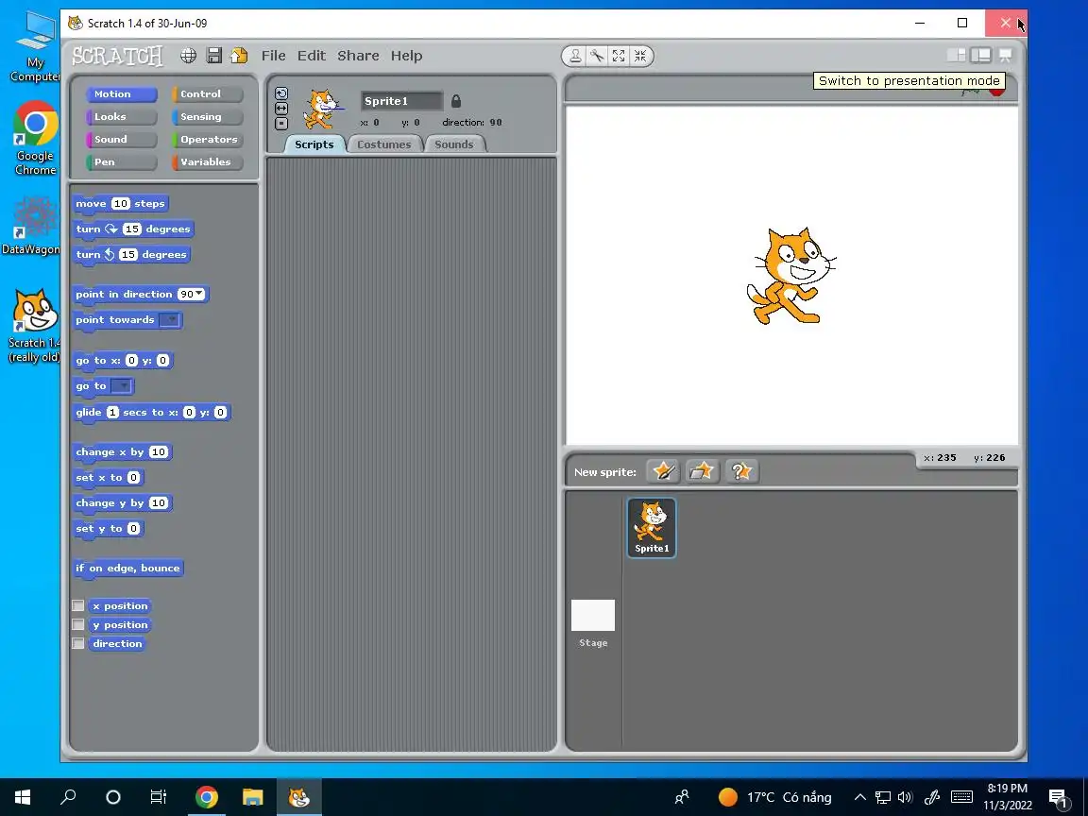Switch to the Sounds tab
The width and height of the screenshot is (1088, 816).
(x=453, y=144)
